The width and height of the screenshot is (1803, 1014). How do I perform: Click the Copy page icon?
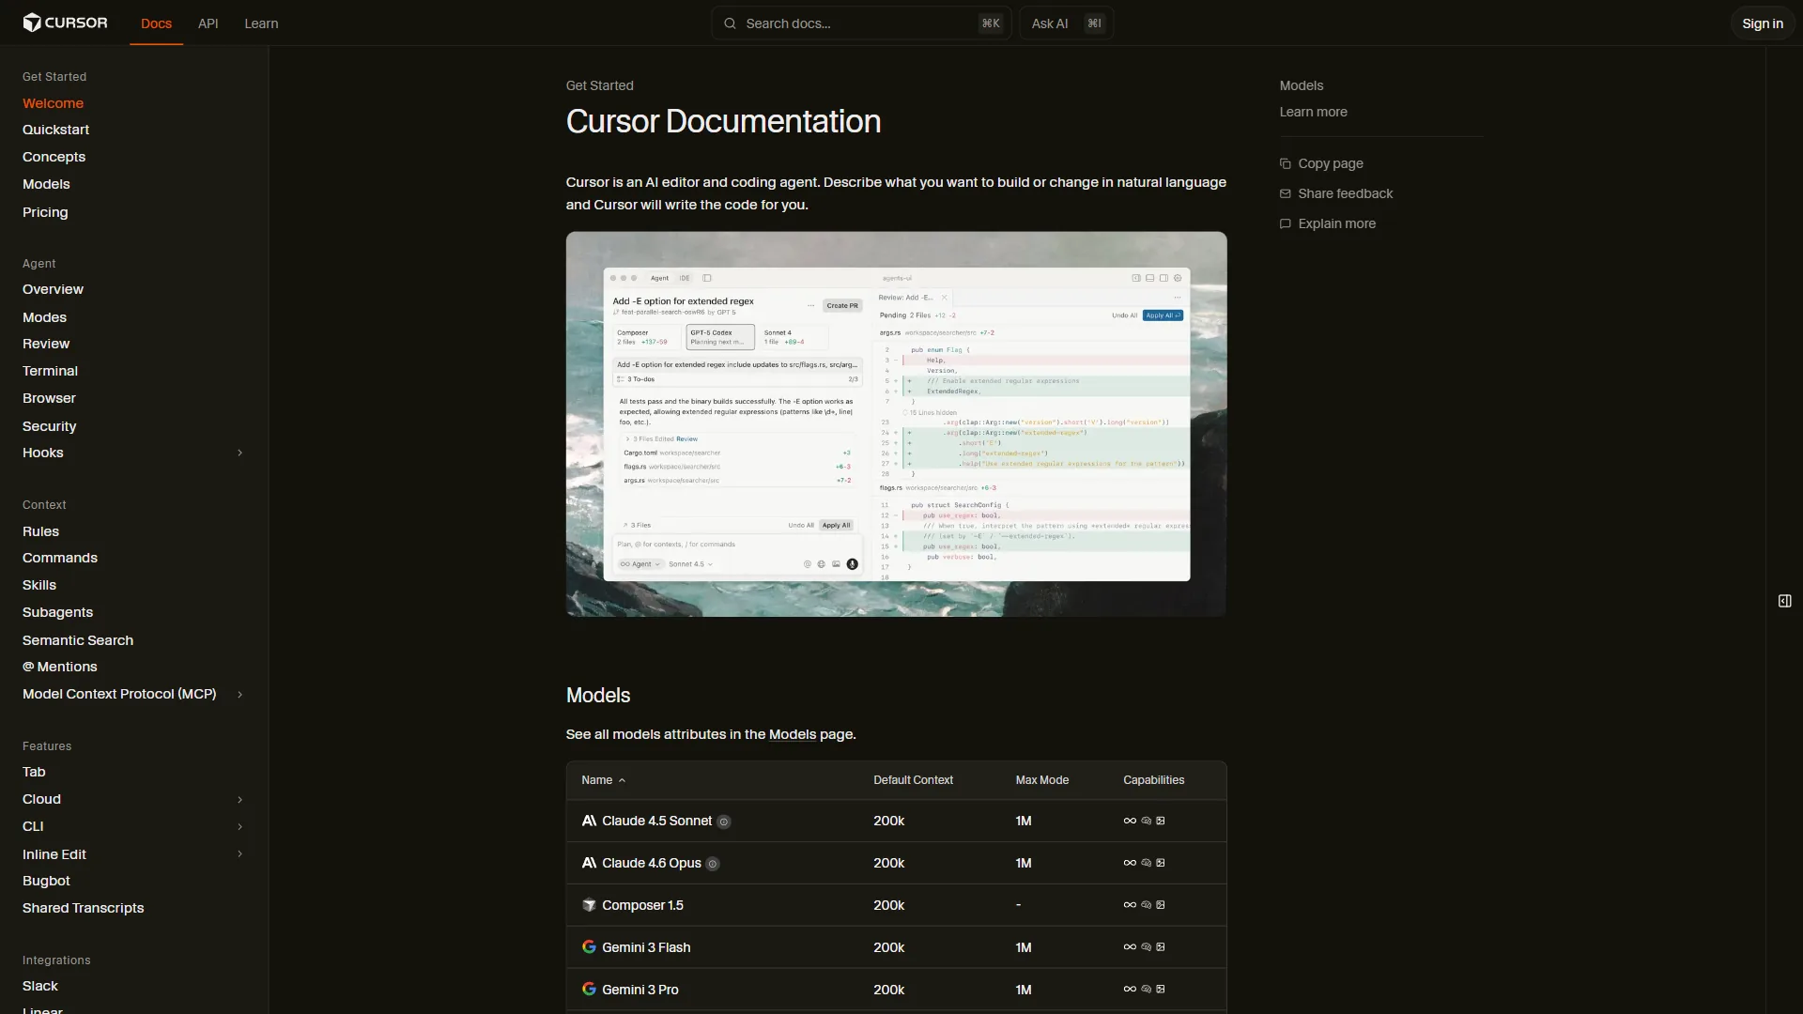[1286, 163]
